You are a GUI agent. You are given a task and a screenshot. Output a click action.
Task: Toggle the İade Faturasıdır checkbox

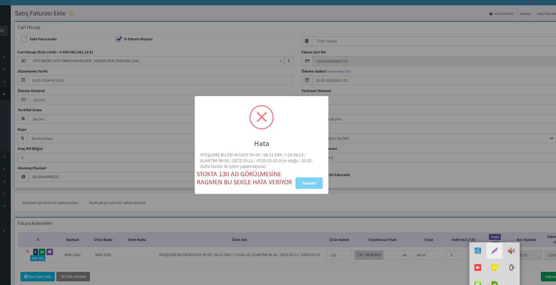tap(24, 39)
